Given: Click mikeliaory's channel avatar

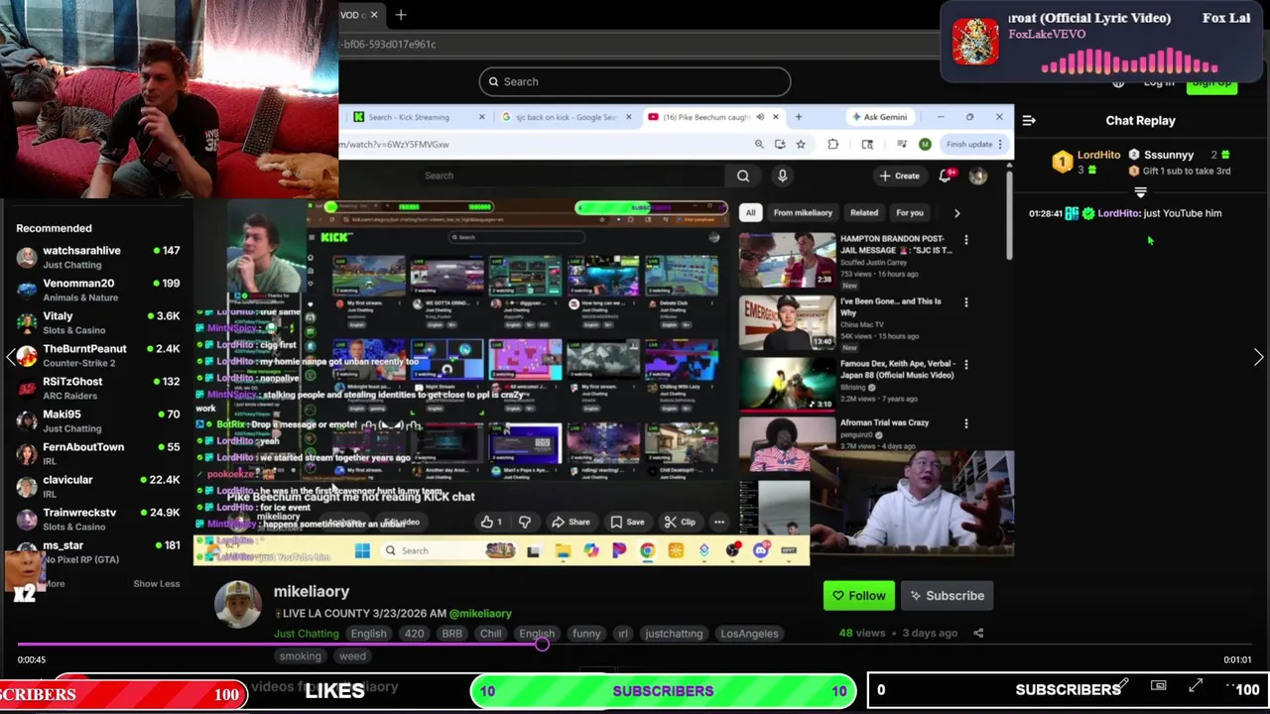Looking at the screenshot, I should pos(238,604).
